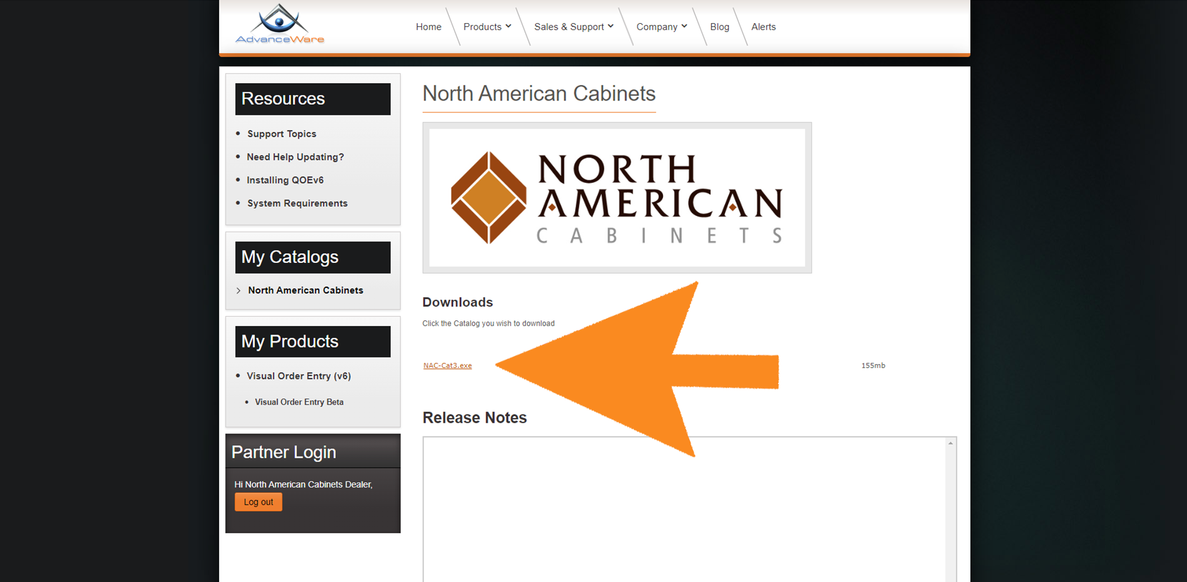The width and height of the screenshot is (1187, 582).
Task: Select North American Cabinets catalog in sidebar
Action: (x=305, y=290)
